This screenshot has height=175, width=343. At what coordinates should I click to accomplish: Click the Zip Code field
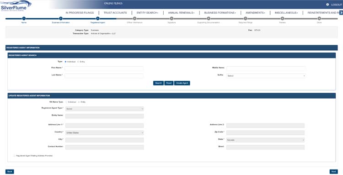pos(265,133)
